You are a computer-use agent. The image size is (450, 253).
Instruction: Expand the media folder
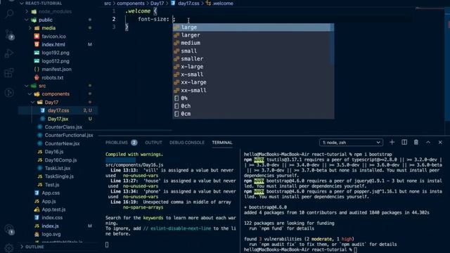point(30,28)
